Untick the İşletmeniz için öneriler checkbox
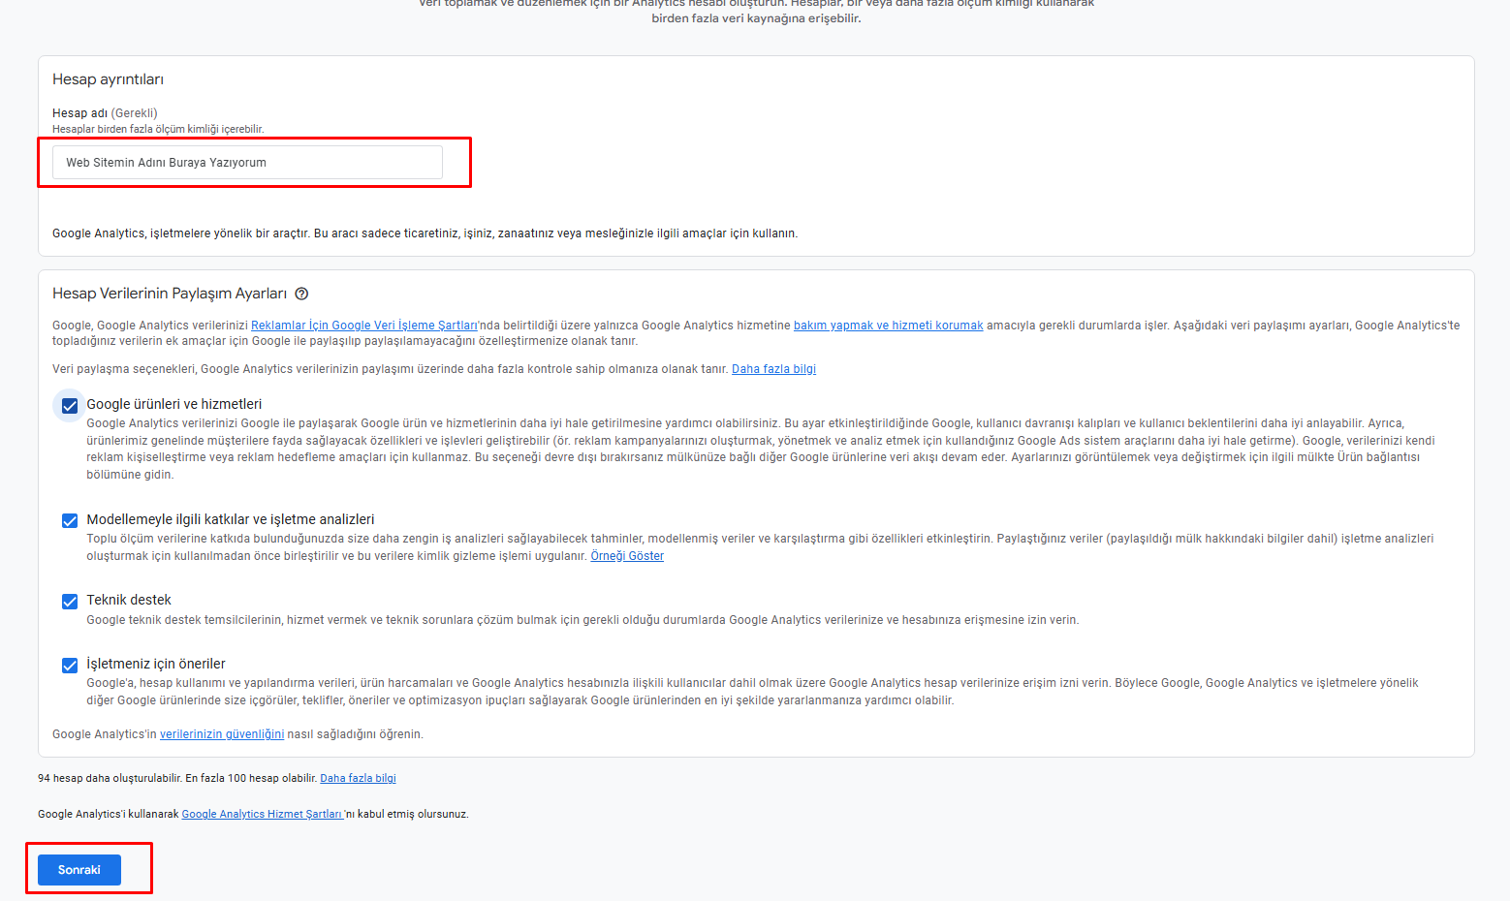1510x901 pixels. click(x=70, y=665)
